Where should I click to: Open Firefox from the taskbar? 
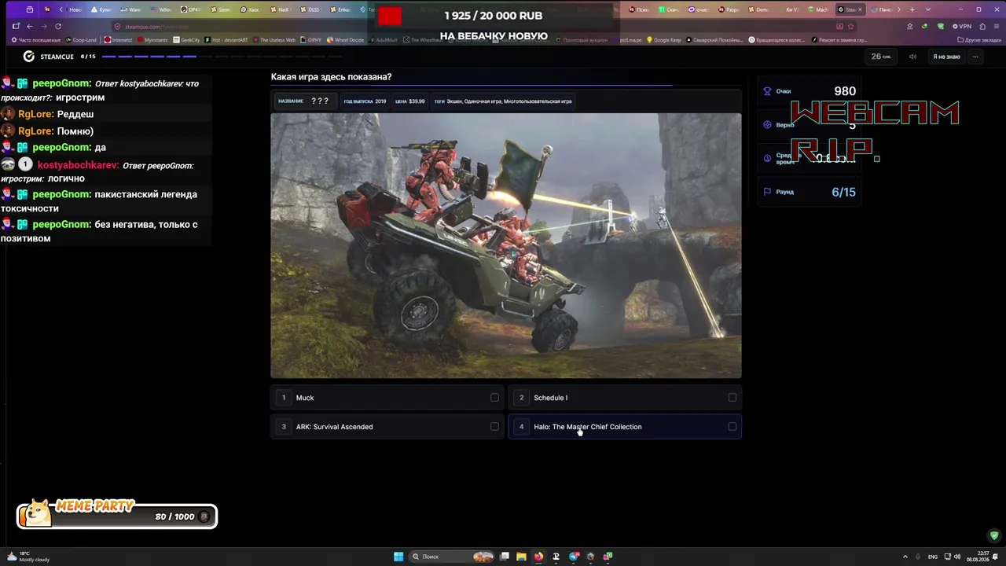pos(538,557)
